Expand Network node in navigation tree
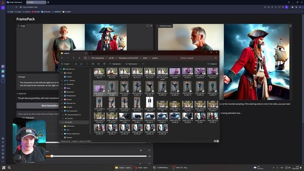The height and width of the screenshot is (171, 304). point(62,130)
